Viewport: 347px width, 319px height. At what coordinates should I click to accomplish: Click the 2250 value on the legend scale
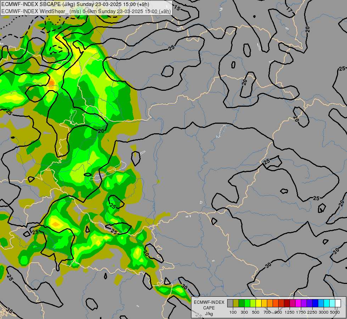(x=312, y=312)
